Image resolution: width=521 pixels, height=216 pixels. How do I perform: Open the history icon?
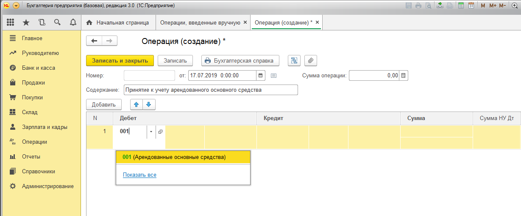coord(42,22)
